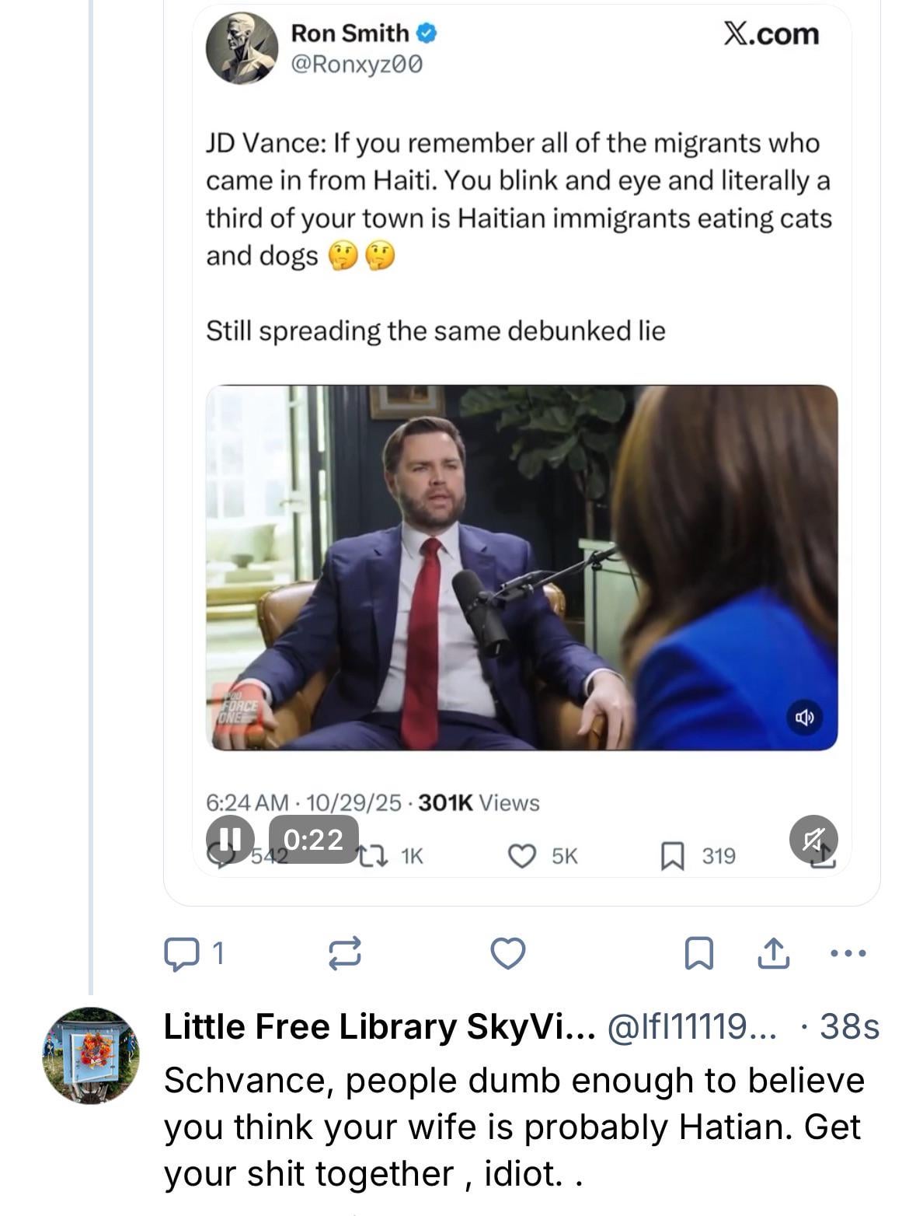Tap the speaker icon on the video thumbnail
916x1216 pixels.
coord(805,717)
